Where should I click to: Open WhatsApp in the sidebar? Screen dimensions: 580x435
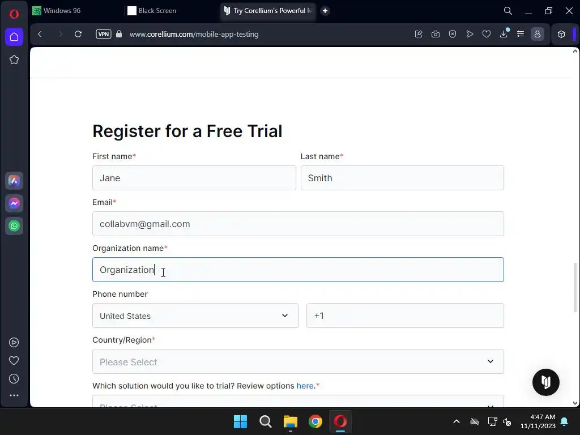[14, 226]
